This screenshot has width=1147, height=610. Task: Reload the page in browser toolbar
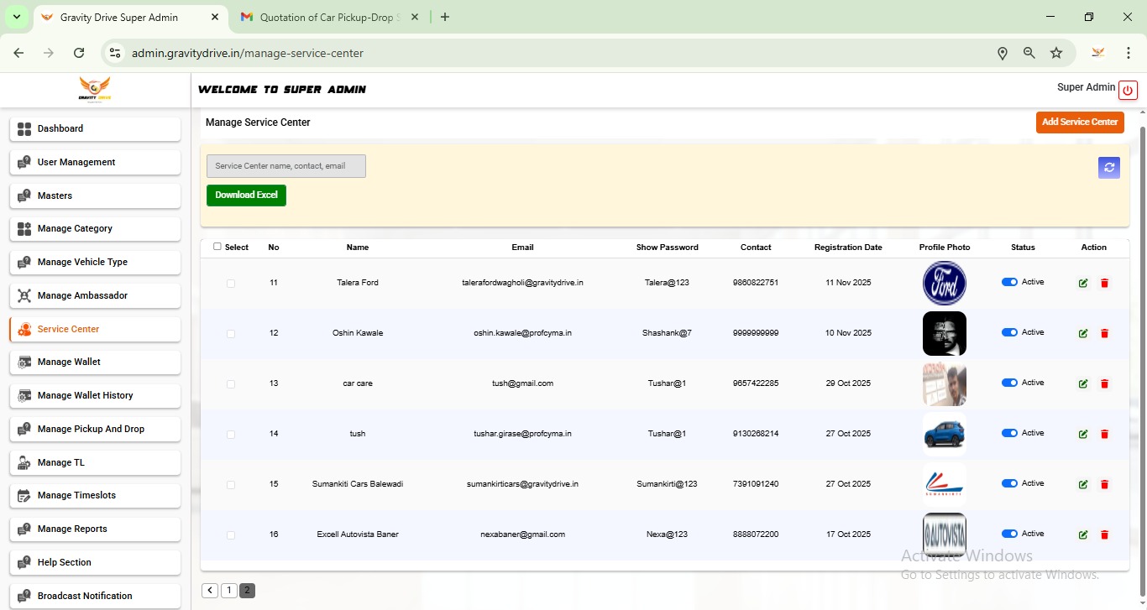[x=79, y=53]
